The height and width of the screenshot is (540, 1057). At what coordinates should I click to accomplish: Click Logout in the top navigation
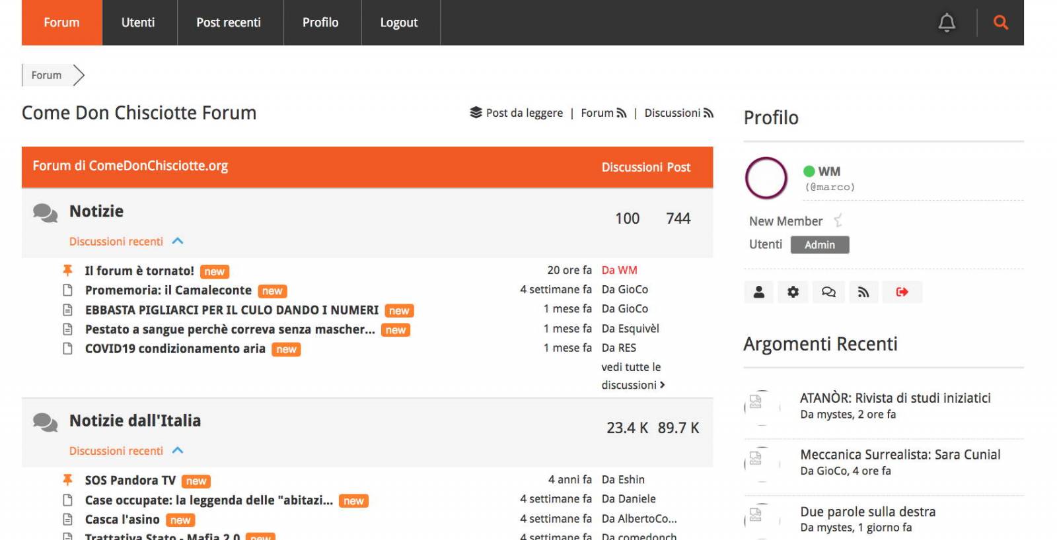coord(399,22)
